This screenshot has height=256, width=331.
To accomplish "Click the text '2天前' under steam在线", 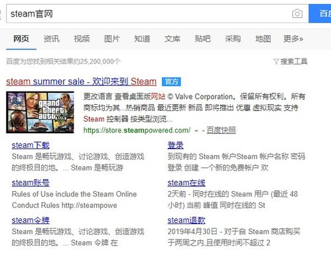I will [x=177, y=194].
